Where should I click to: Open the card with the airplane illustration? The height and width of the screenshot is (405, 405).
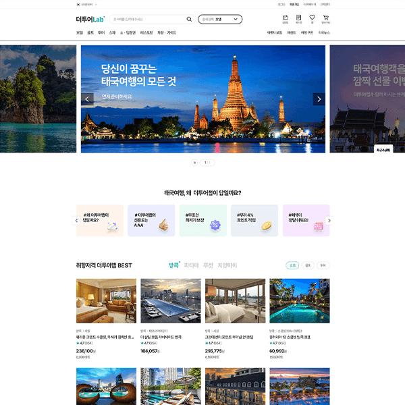tap(100, 220)
